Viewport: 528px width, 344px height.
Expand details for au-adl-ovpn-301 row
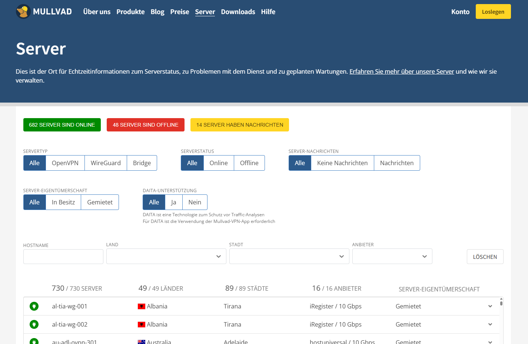click(490, 342)
